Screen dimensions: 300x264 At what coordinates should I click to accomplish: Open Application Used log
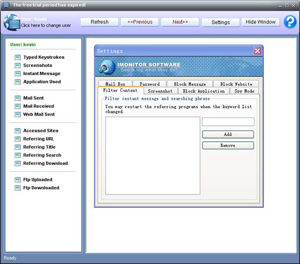[42, 82]
